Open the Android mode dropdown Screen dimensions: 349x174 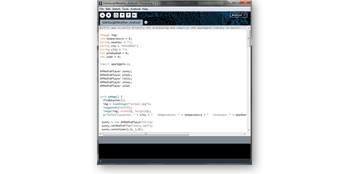pos(239,15)
